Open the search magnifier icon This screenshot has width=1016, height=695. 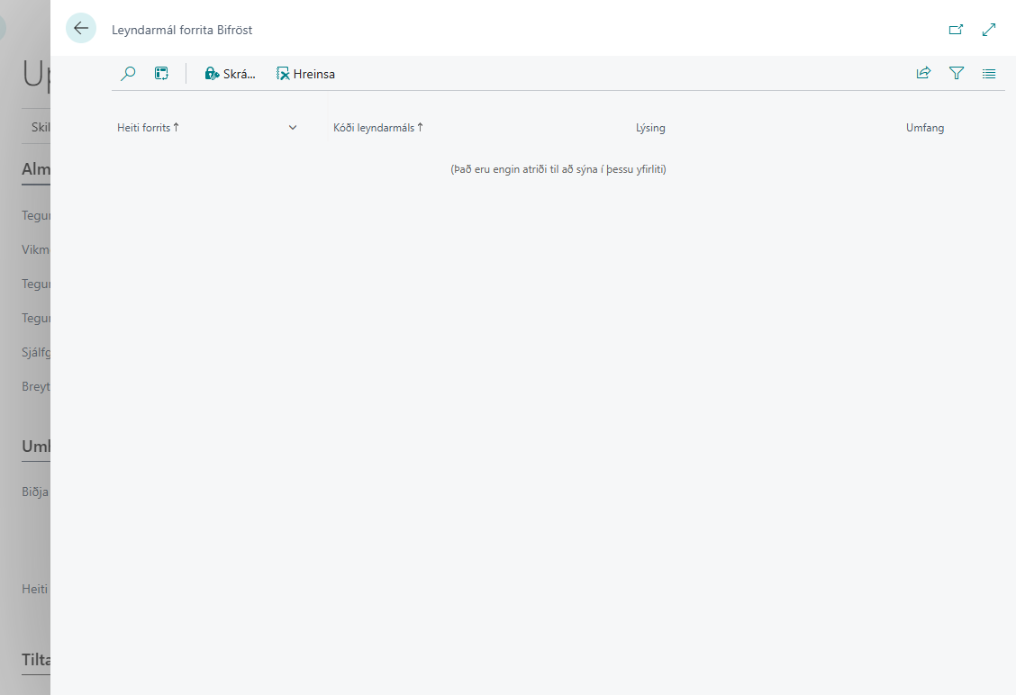click(128, 73)
